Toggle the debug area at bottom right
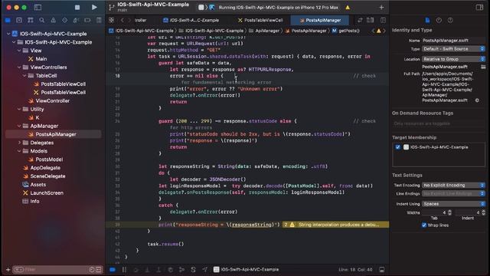 pos(381,269)
